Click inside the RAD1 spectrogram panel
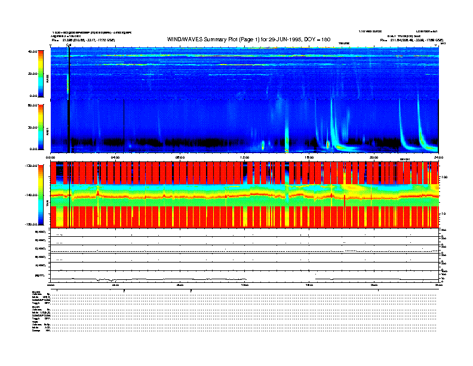Screen dimensions: 473x366 coord(245,126)
